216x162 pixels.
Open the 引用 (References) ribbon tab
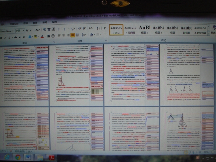click(25, 23)
